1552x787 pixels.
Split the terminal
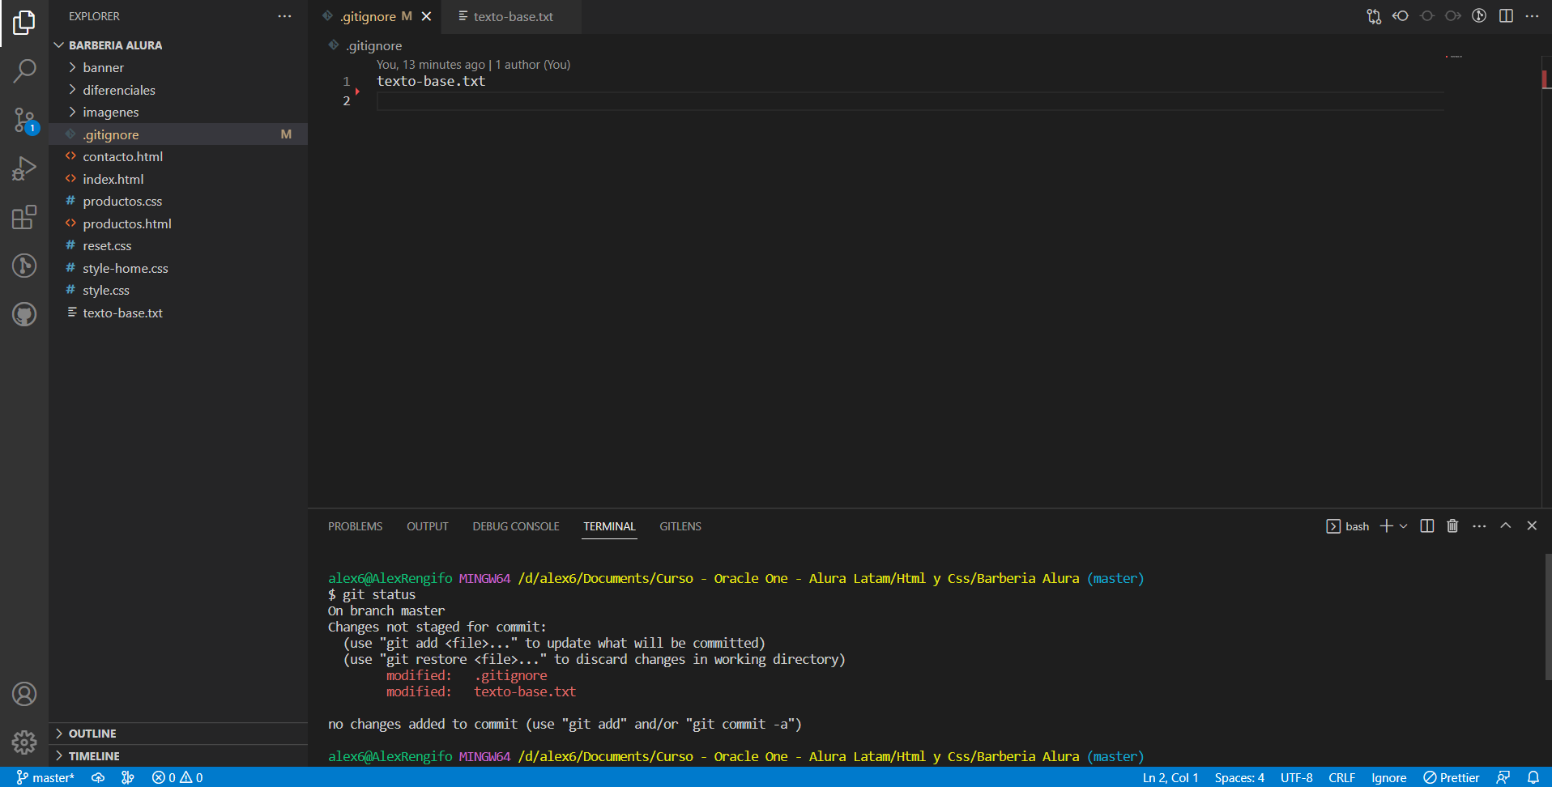(1427, 526)
